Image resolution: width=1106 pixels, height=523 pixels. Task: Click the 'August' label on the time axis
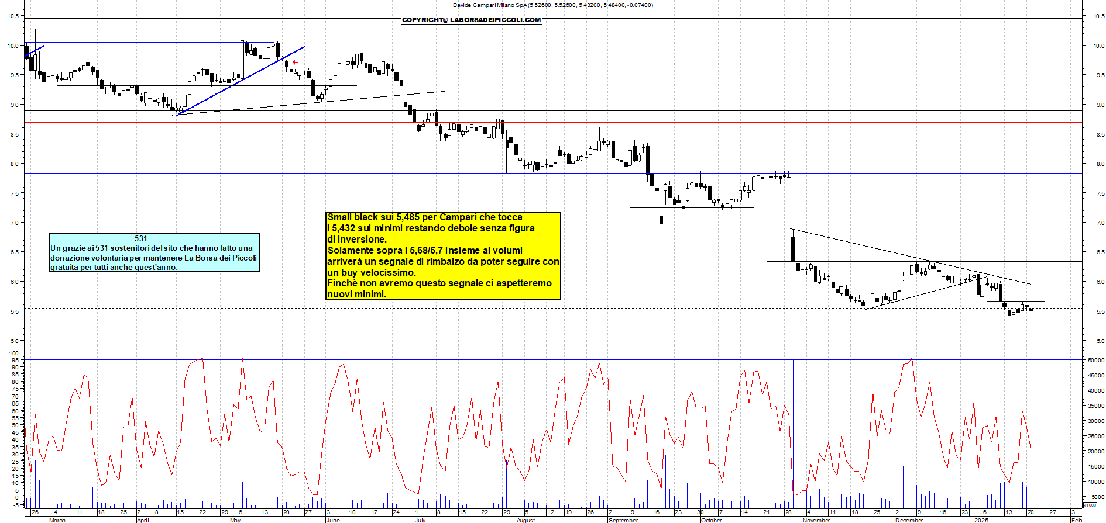click(525, 520)
